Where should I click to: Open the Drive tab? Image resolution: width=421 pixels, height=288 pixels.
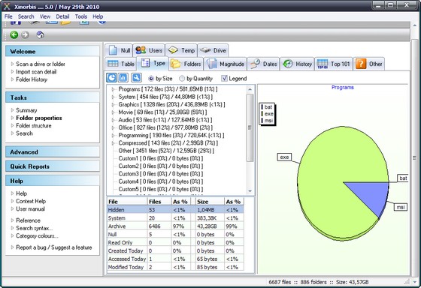(x=213, y=50)
